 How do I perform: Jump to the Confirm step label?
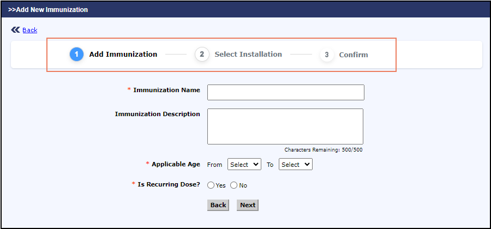[x=354, y=55]
